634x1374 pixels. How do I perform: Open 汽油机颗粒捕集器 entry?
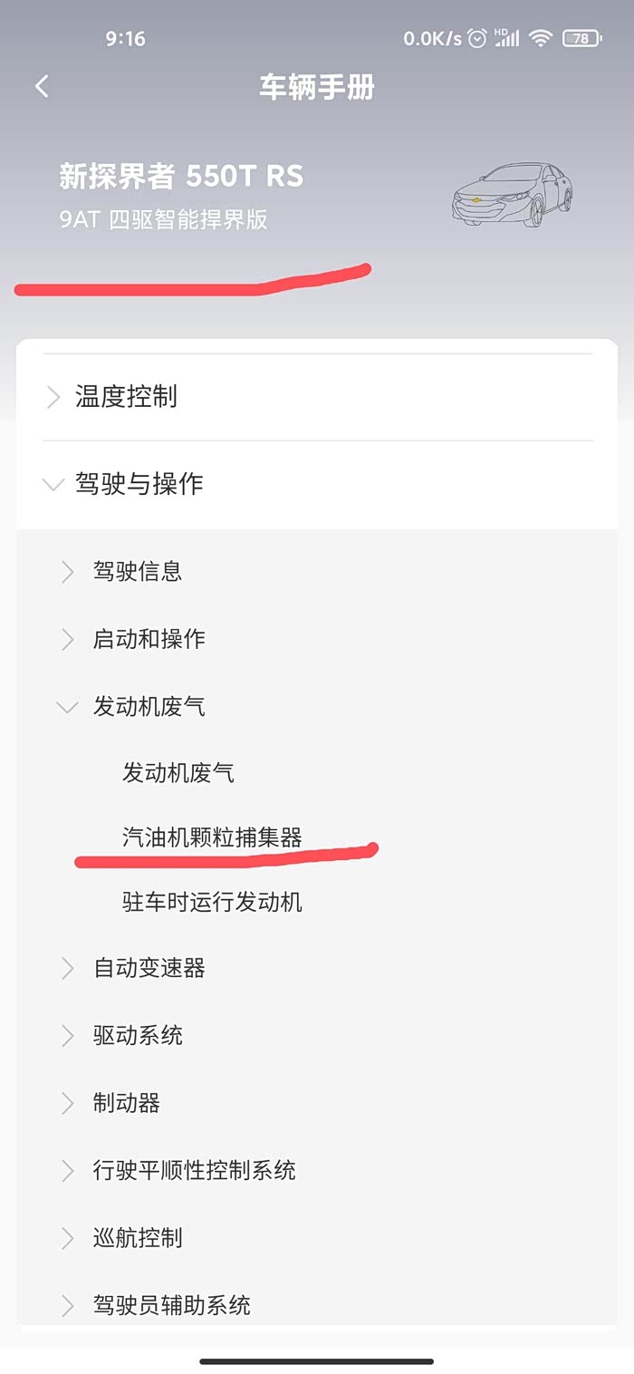click(212, 837)
